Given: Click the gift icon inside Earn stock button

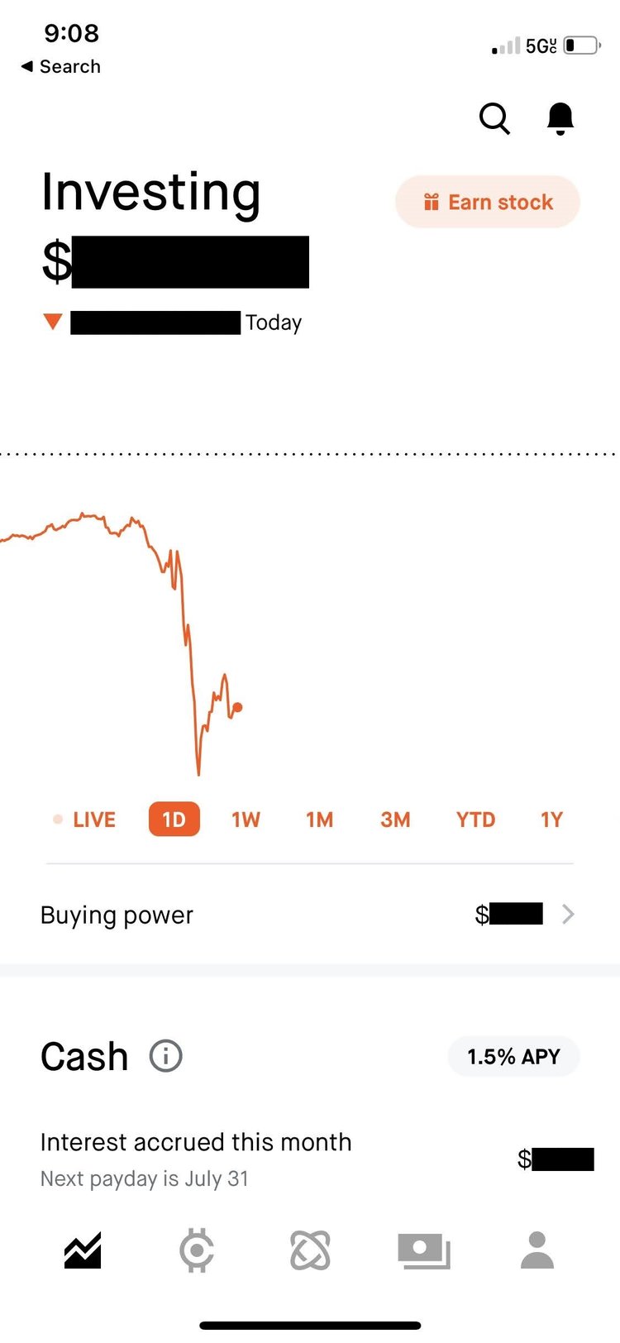Looking at the screenshot, I should coord(431,201).
